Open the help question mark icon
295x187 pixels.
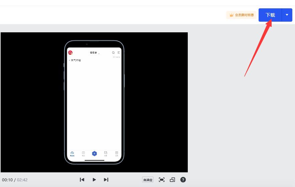coord(183,180)
